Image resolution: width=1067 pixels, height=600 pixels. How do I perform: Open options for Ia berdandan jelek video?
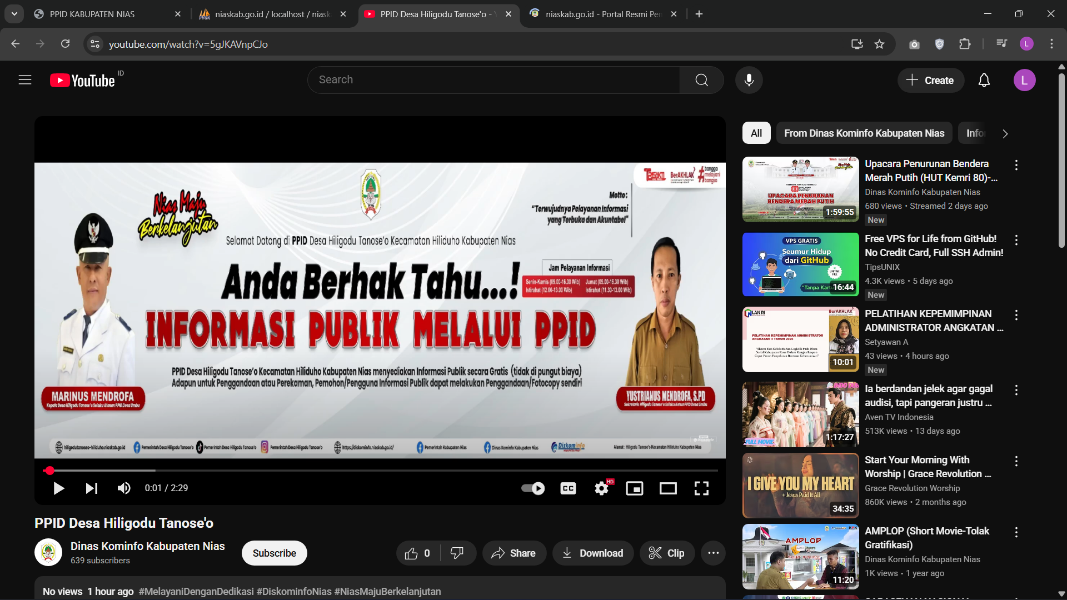click(1016, 390)
